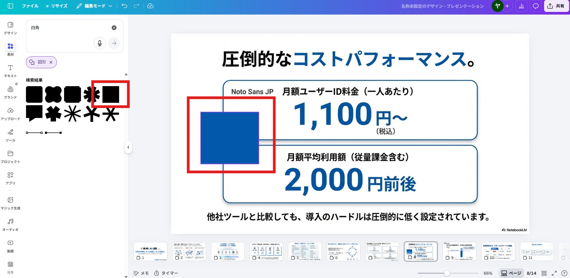Click the voice search microphone icon

pyautogui.click(x=99, y=43)
